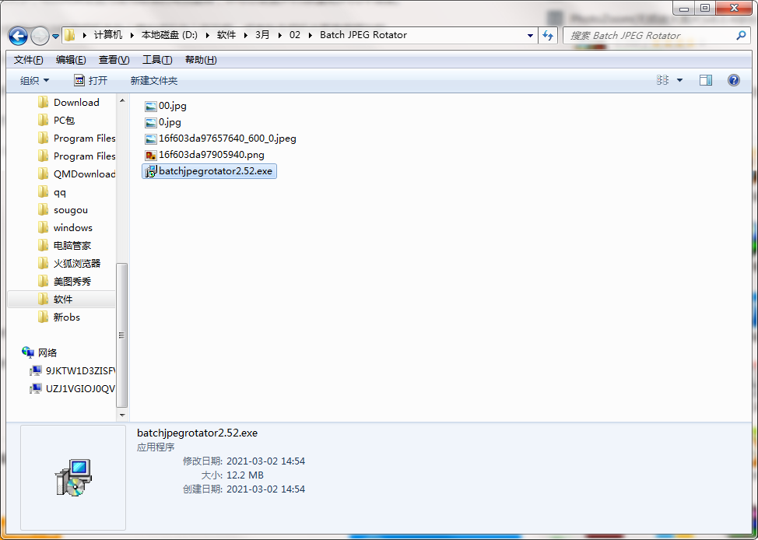Go back with the blue Back arrow

click(18, 36)
